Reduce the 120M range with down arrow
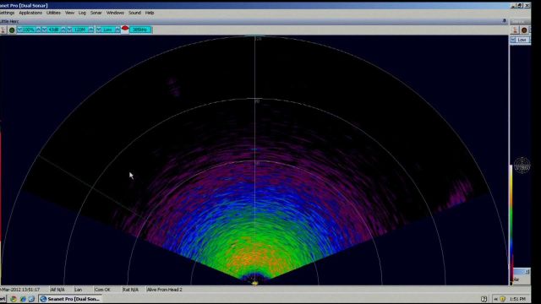Viewport: 541px width, 304px height. coord(69,30)
